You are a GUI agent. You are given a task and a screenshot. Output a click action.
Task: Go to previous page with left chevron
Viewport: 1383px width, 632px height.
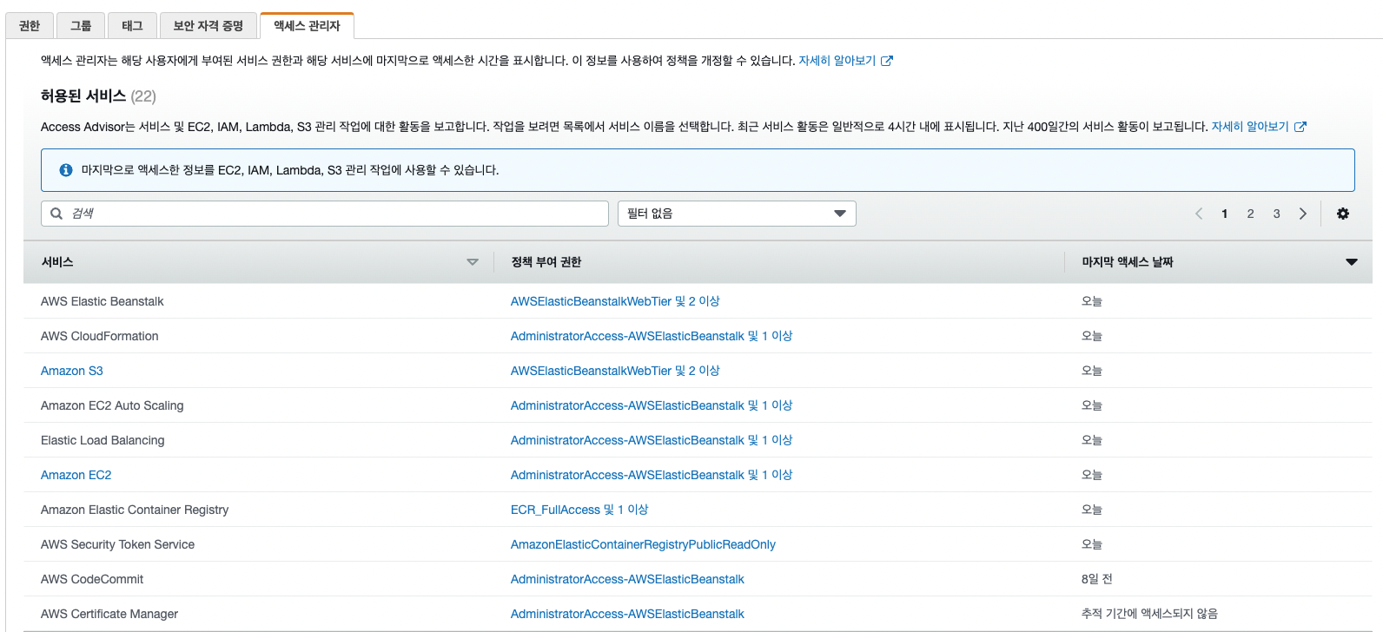(x=1199, y=214)
